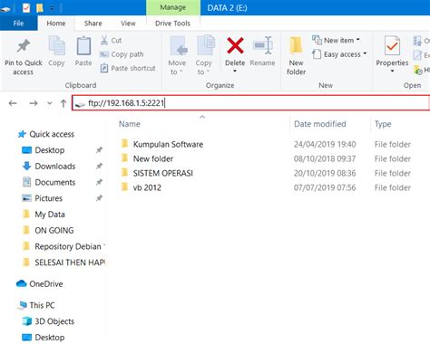Select the vb 2012 folder
Image resolution: width=430 pixels, height=344 pixels.
147,187
